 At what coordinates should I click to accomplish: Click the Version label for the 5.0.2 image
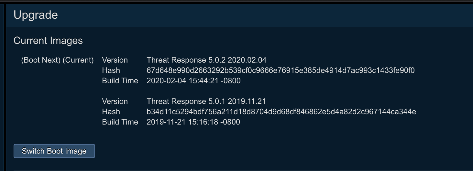click(x=115, y=60)
